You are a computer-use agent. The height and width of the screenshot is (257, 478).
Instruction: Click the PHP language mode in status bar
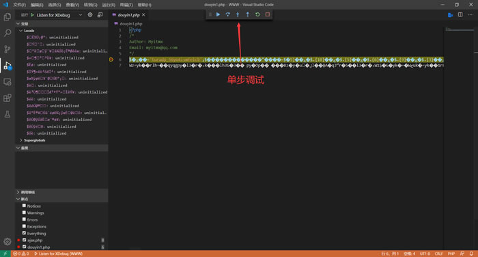pos(451,254)
